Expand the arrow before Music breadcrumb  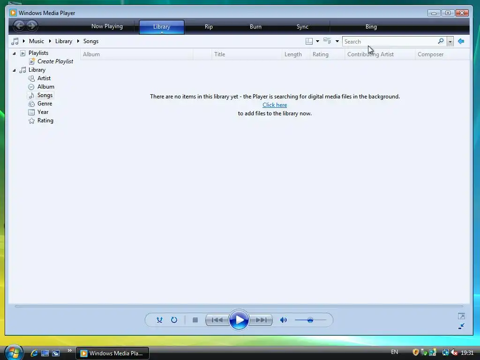click(24, 41)
